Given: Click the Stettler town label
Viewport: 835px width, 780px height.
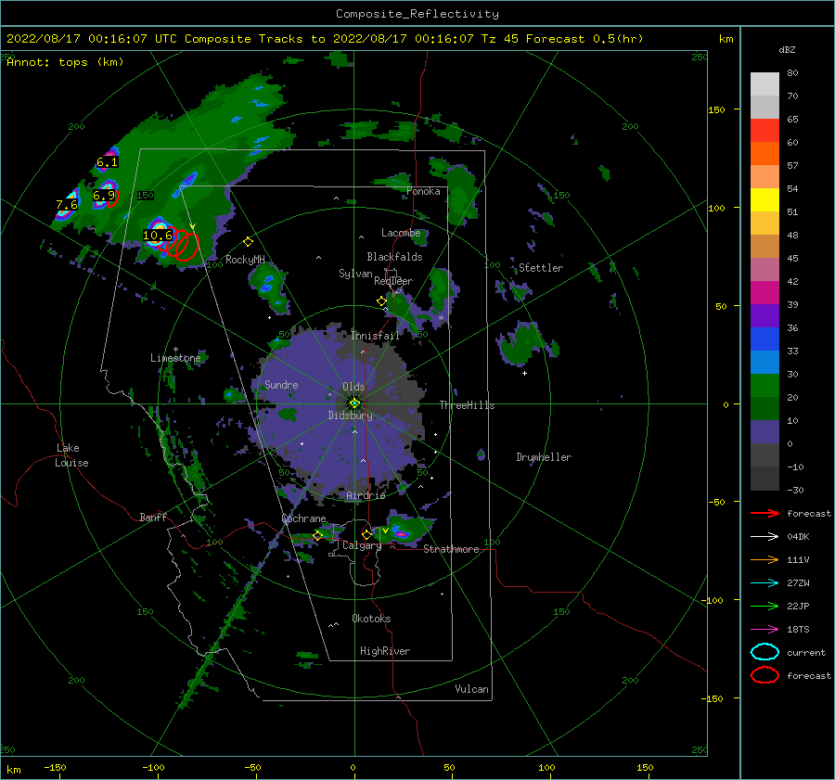Looking at the screenshot, I should [541, 268].
